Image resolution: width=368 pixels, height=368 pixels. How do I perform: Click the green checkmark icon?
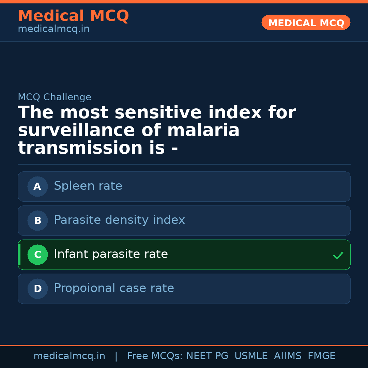[338, 255]
